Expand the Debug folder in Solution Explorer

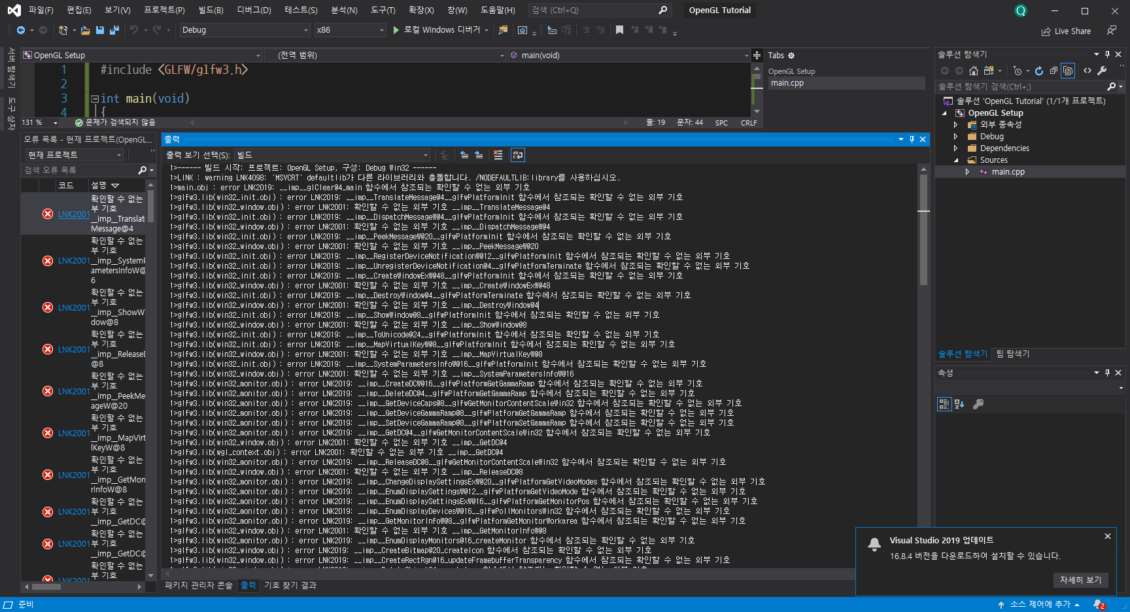tap(955, 137)
